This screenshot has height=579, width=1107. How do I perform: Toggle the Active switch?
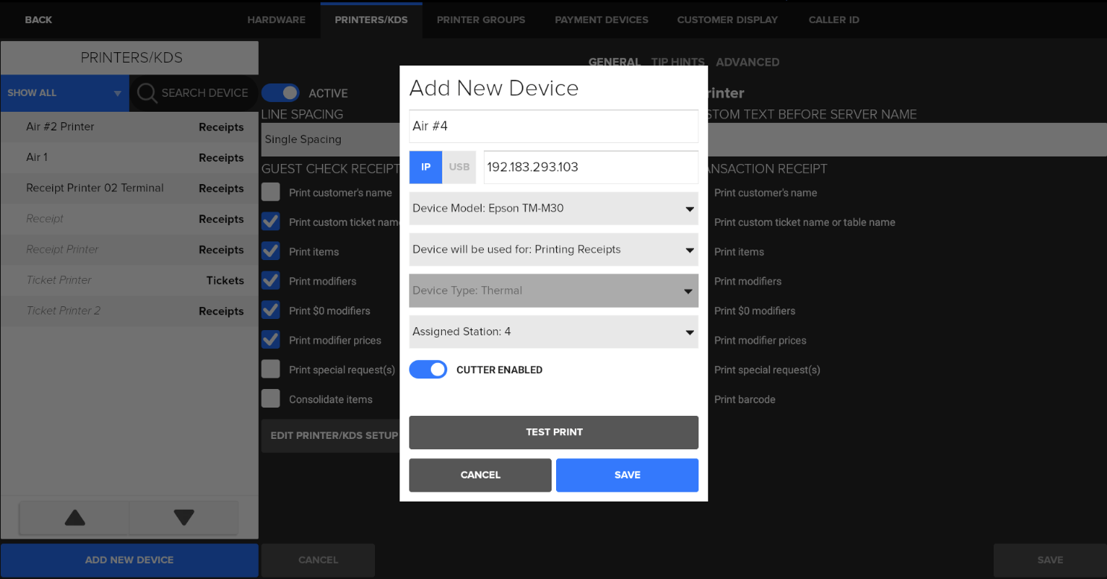pos(280,93)
